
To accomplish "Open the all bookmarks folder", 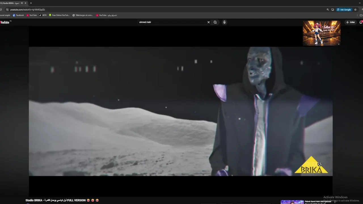I will (x=361, y=15).
